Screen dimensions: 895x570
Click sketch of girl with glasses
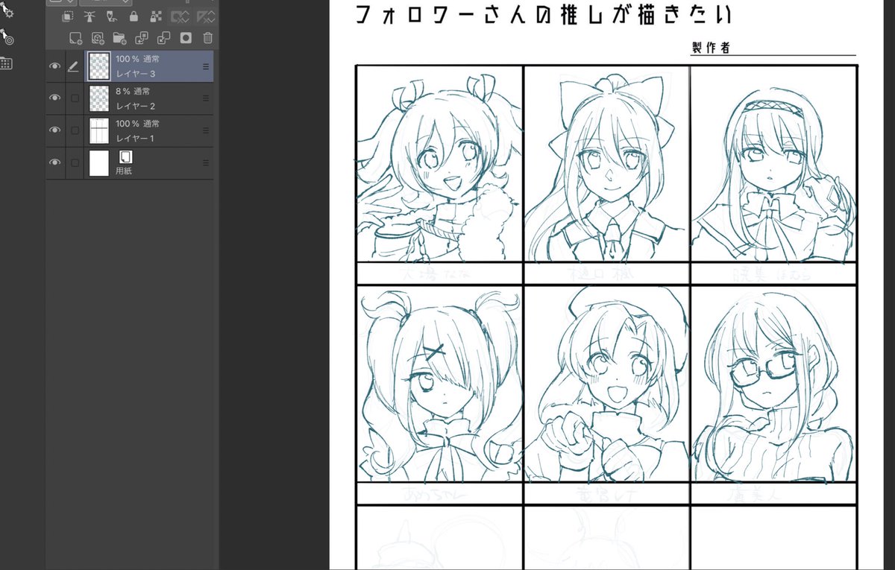pos(773,384)
